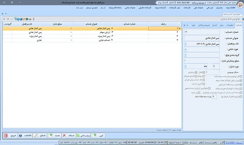The height and width of the screenshot is (145, 244).
Task: Click the اطلاعات (info) button
Action: pyautogui.click(x=25, y=135)
